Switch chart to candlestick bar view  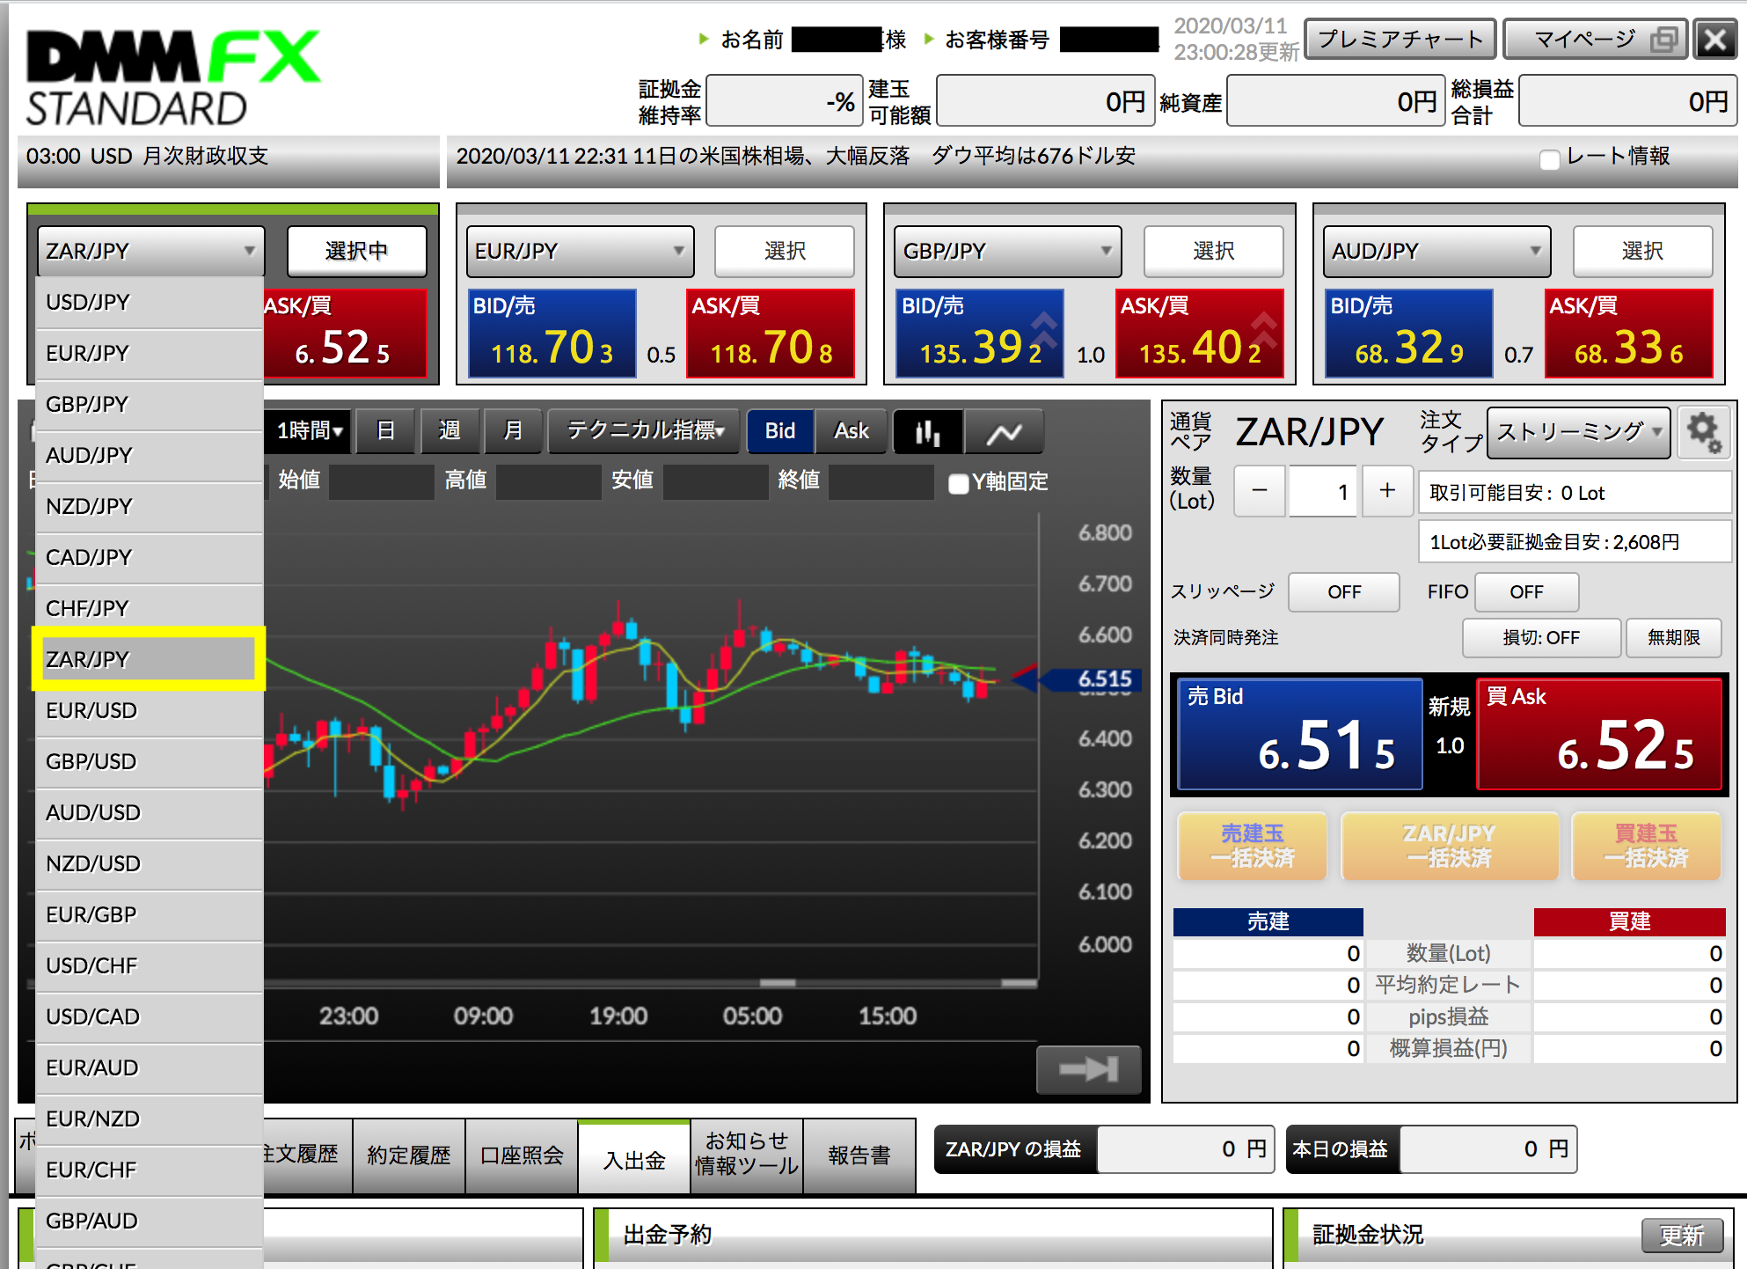(x=928, y=431)
